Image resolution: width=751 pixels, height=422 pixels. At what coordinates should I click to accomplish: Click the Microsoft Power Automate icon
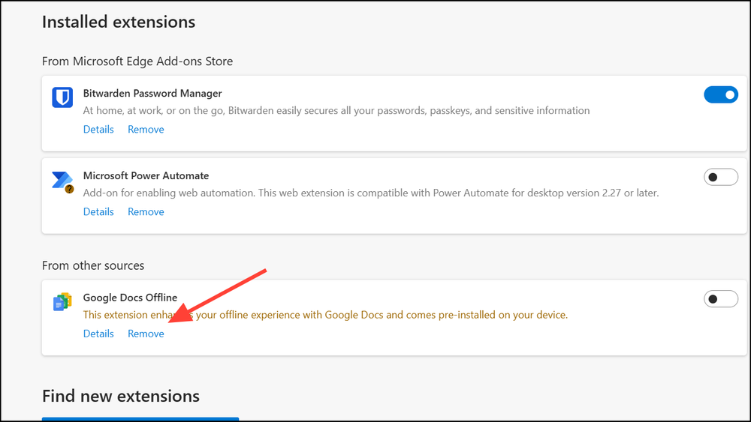(62, 181)
